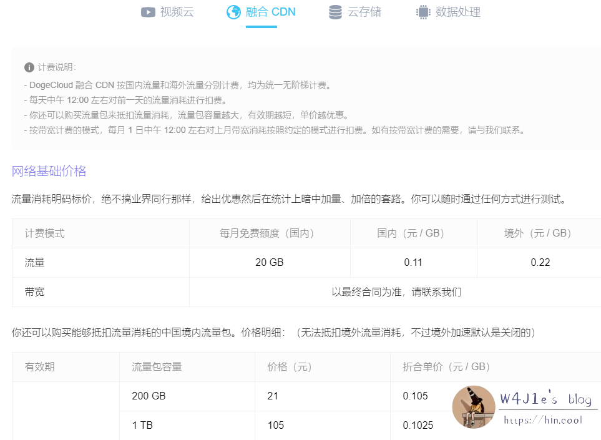This screenshot has height=440, width=601.
Task: Click the info icon beside 计费说明
Action: [29, 67]
